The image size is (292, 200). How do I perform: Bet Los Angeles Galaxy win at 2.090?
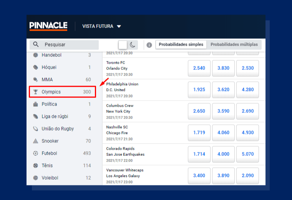tap(247, 176)
